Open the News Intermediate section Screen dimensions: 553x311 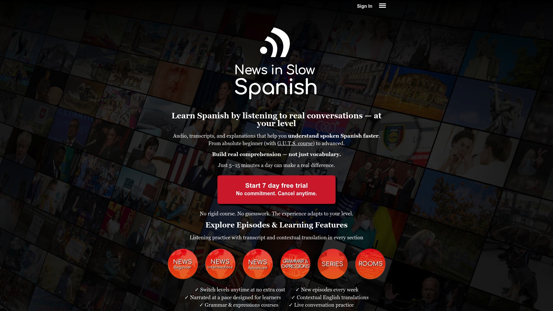point(220,263)
